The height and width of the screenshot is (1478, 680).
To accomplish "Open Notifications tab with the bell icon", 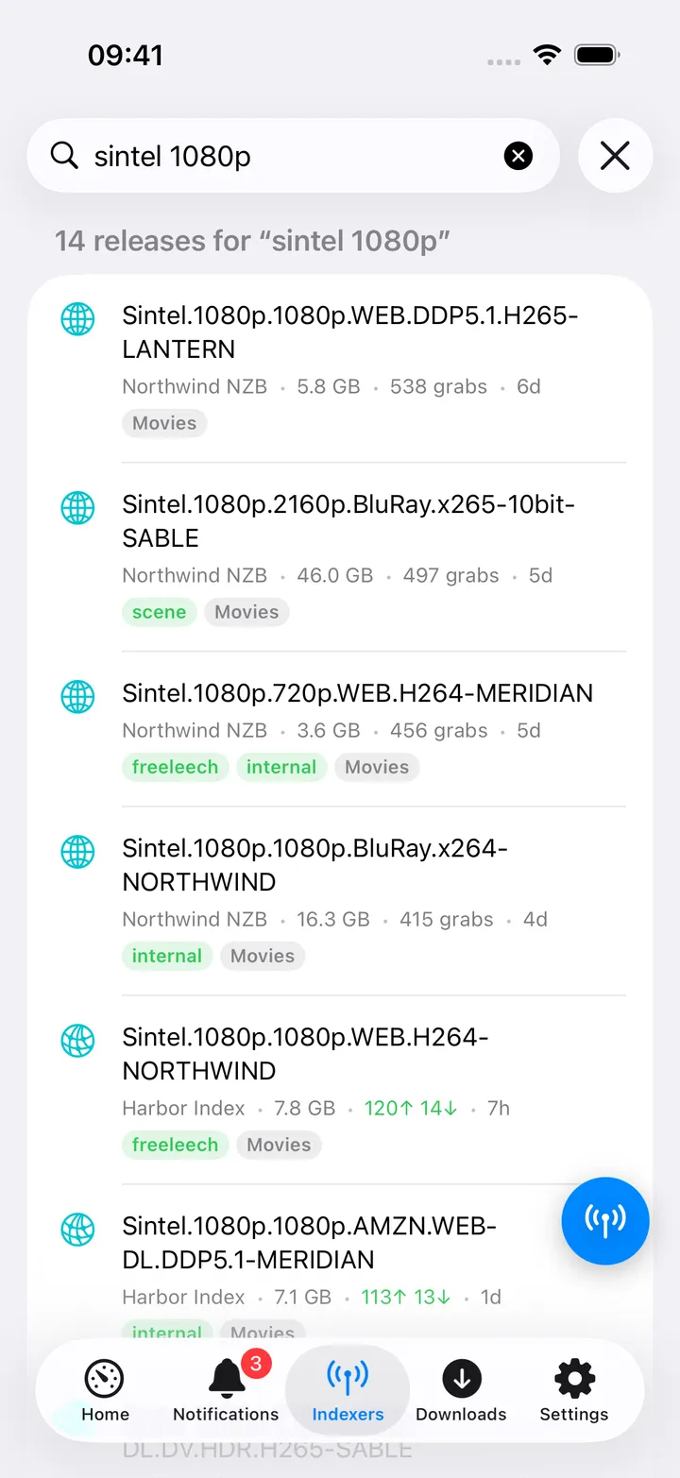I will pos(226,1390).
